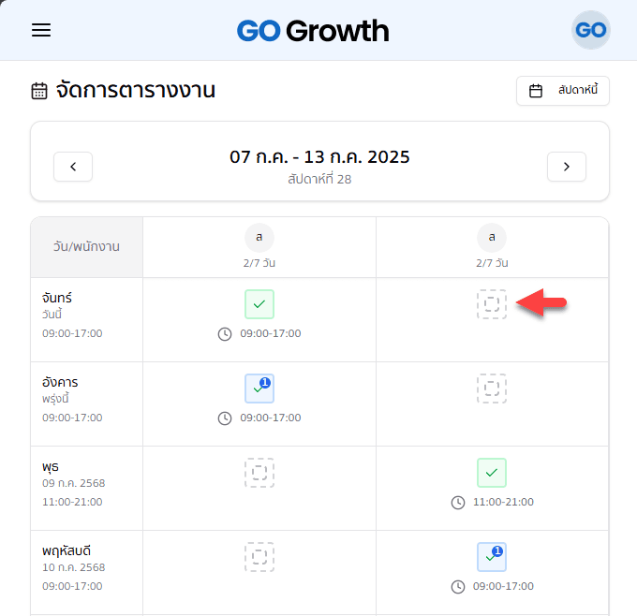The width and height of the screenshot is (637, 616).
Task: Click the calendar icon beside the schedule title
Action: 39,91
